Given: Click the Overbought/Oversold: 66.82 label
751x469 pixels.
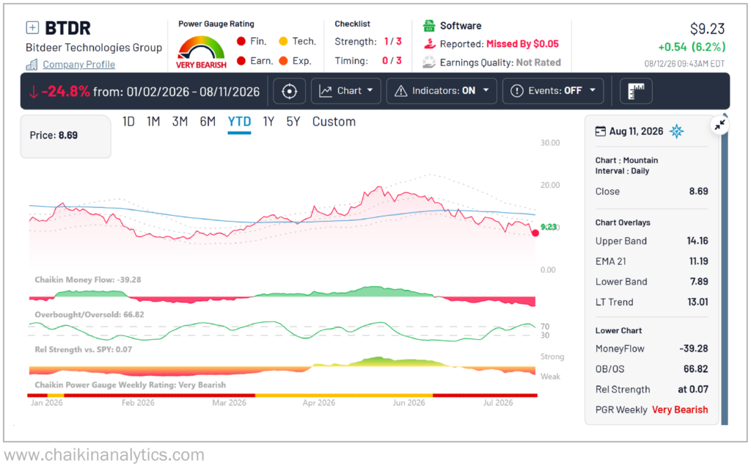Looking at the screenshot, I should click(x=89, y=315).
